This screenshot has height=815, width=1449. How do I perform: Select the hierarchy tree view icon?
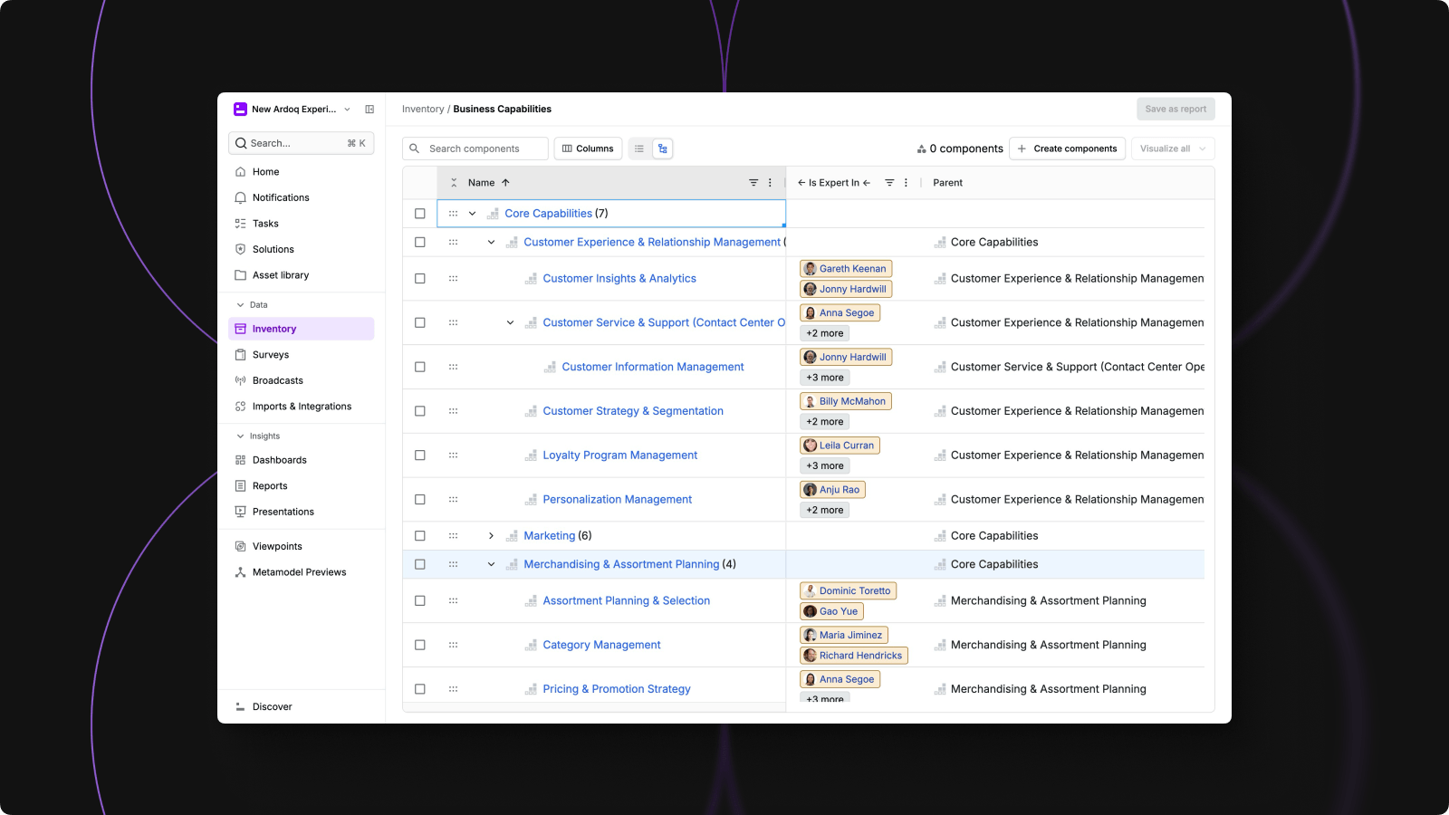(x=663, y=149)
